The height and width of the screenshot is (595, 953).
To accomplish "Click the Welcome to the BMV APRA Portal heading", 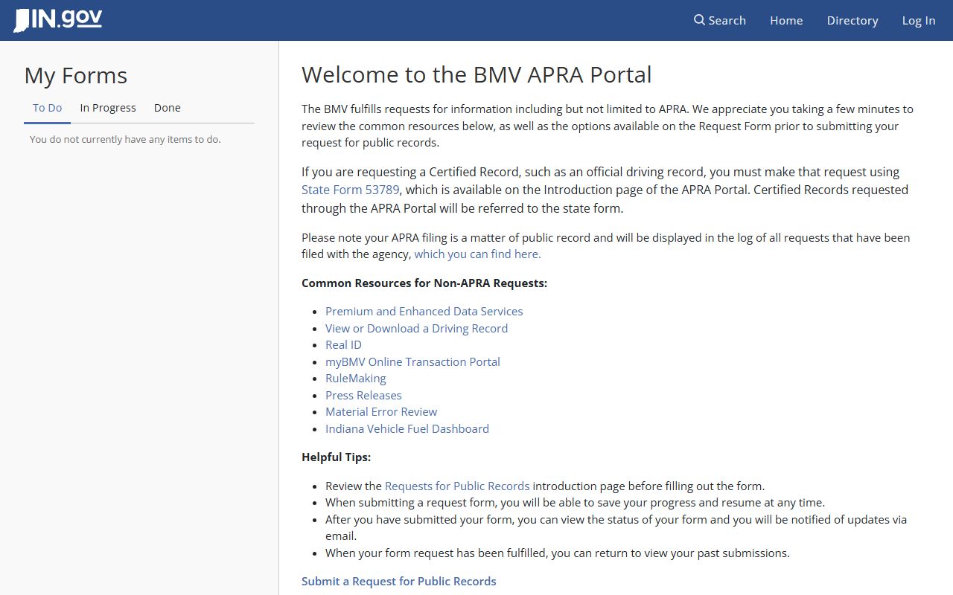I will 476,74.
